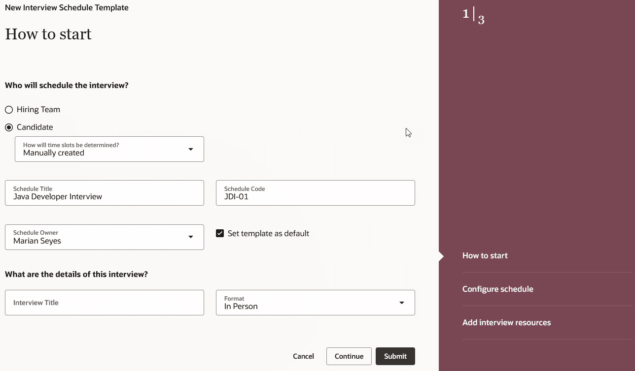Click the Submit button
The image size is (635, 371).
pos(395,356)
